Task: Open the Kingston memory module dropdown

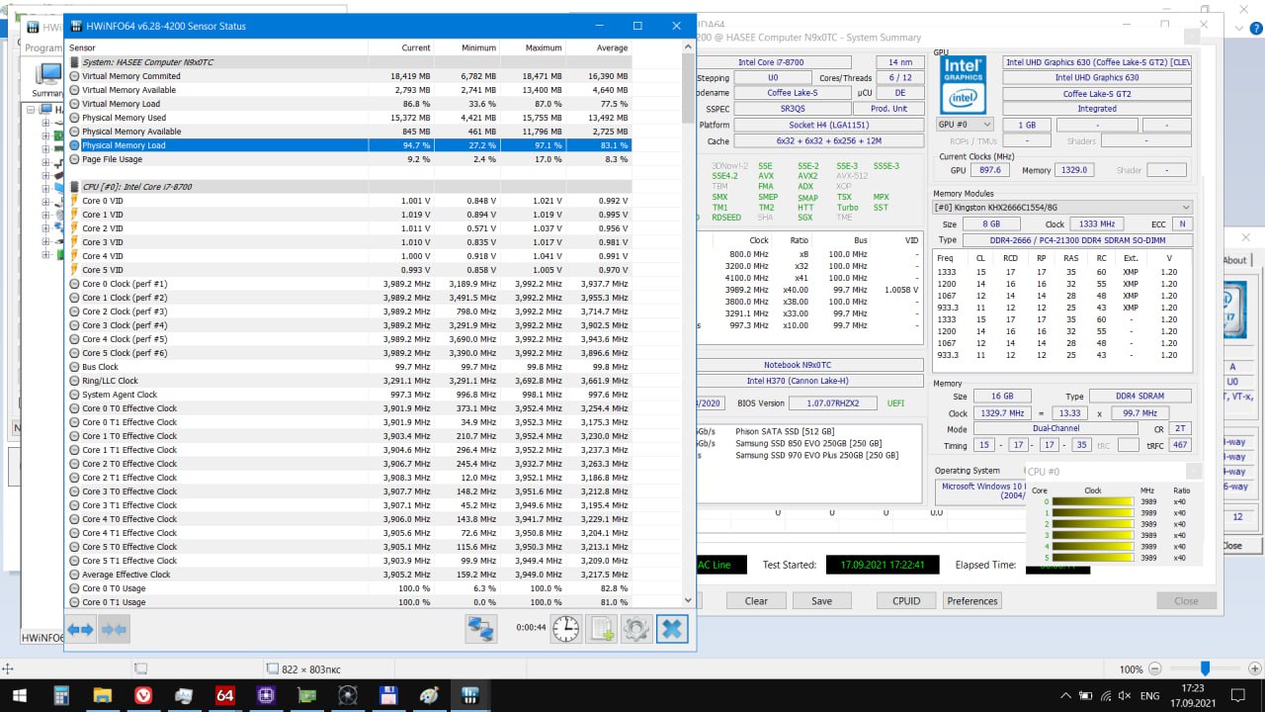Action: [x=1062, y=208]
